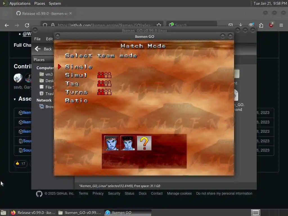The height and width of the screenshot is (216, 288).
Task: Pick first character portrait in roster
Action: (x=111, y=143)
